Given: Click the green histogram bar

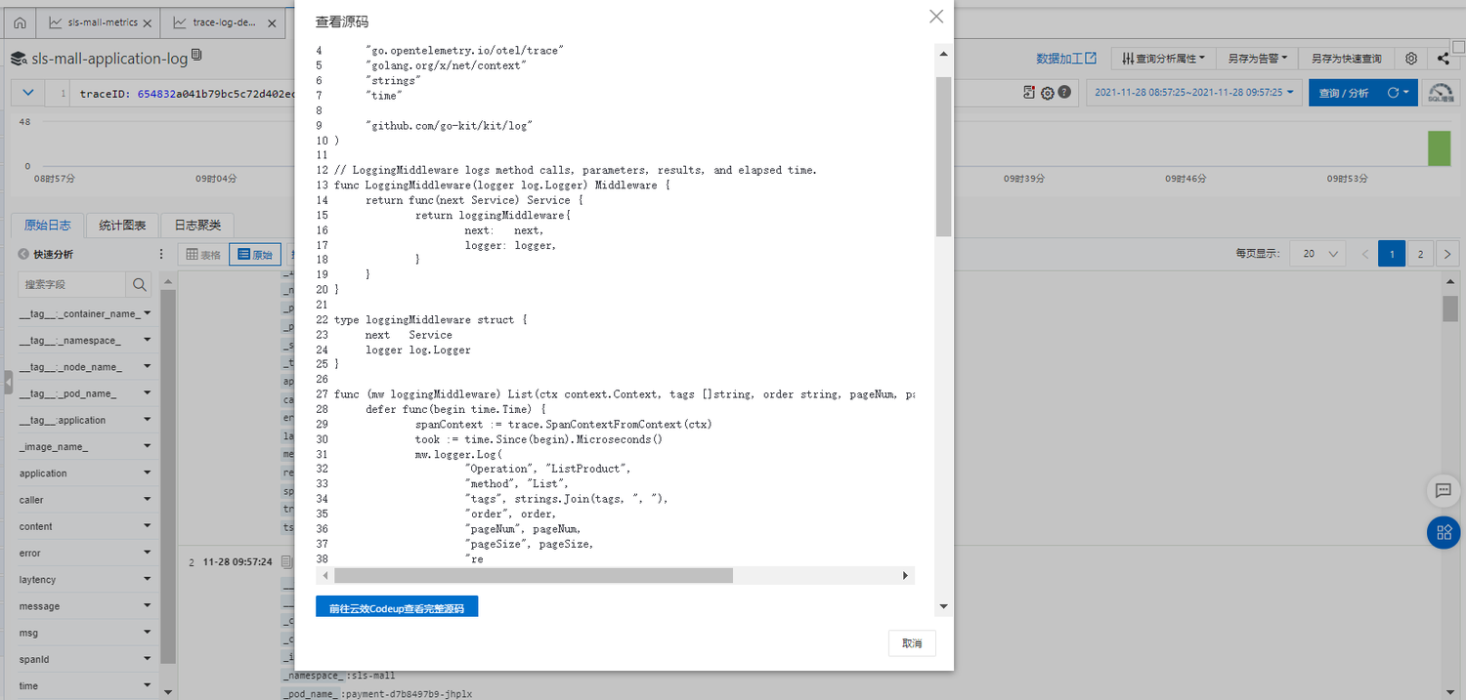Looking at the screenshot, I should coord(1439,146).
